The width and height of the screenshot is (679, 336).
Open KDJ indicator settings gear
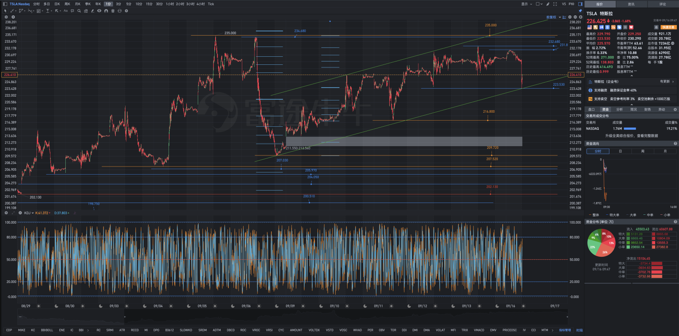click(x=6, y=213)
